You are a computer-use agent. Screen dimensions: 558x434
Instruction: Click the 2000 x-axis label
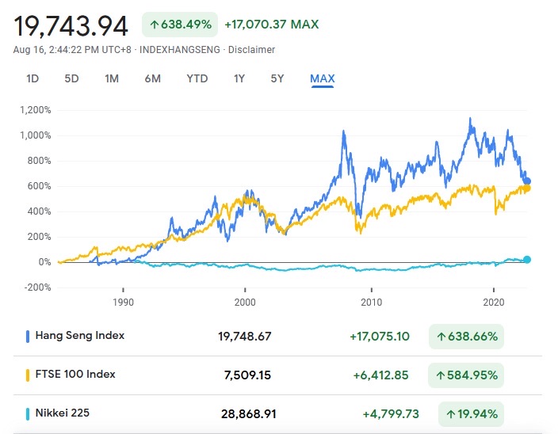pyautogui.click(x=245, y=303)
